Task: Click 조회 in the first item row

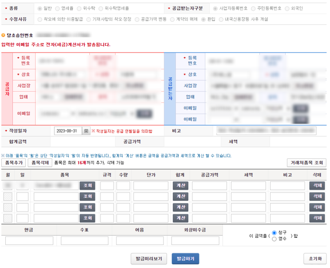Action: pyautogui.click(x=87, y=186)
